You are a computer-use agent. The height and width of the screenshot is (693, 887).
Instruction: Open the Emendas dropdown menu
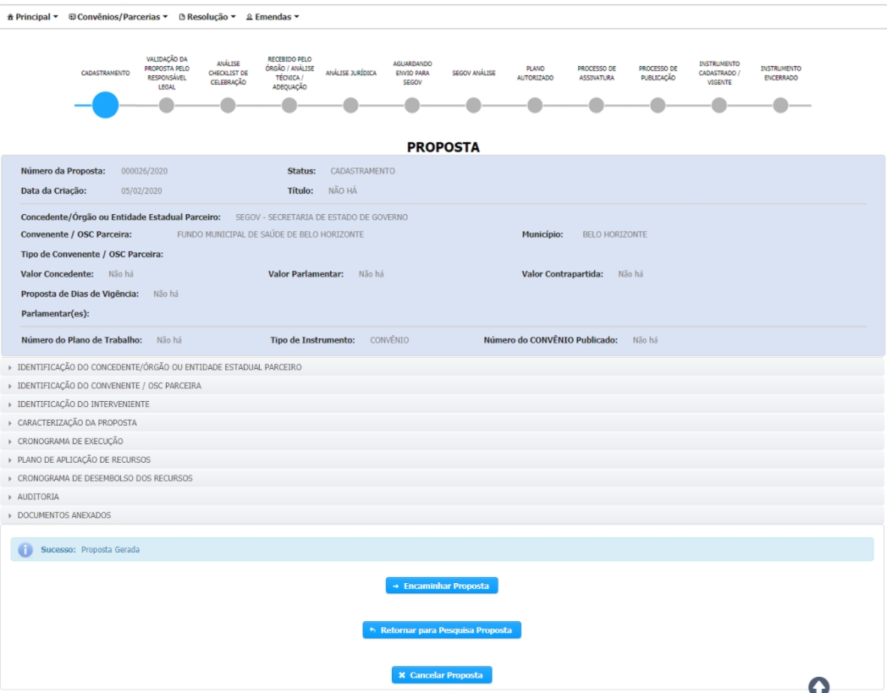tap(273, 17)
